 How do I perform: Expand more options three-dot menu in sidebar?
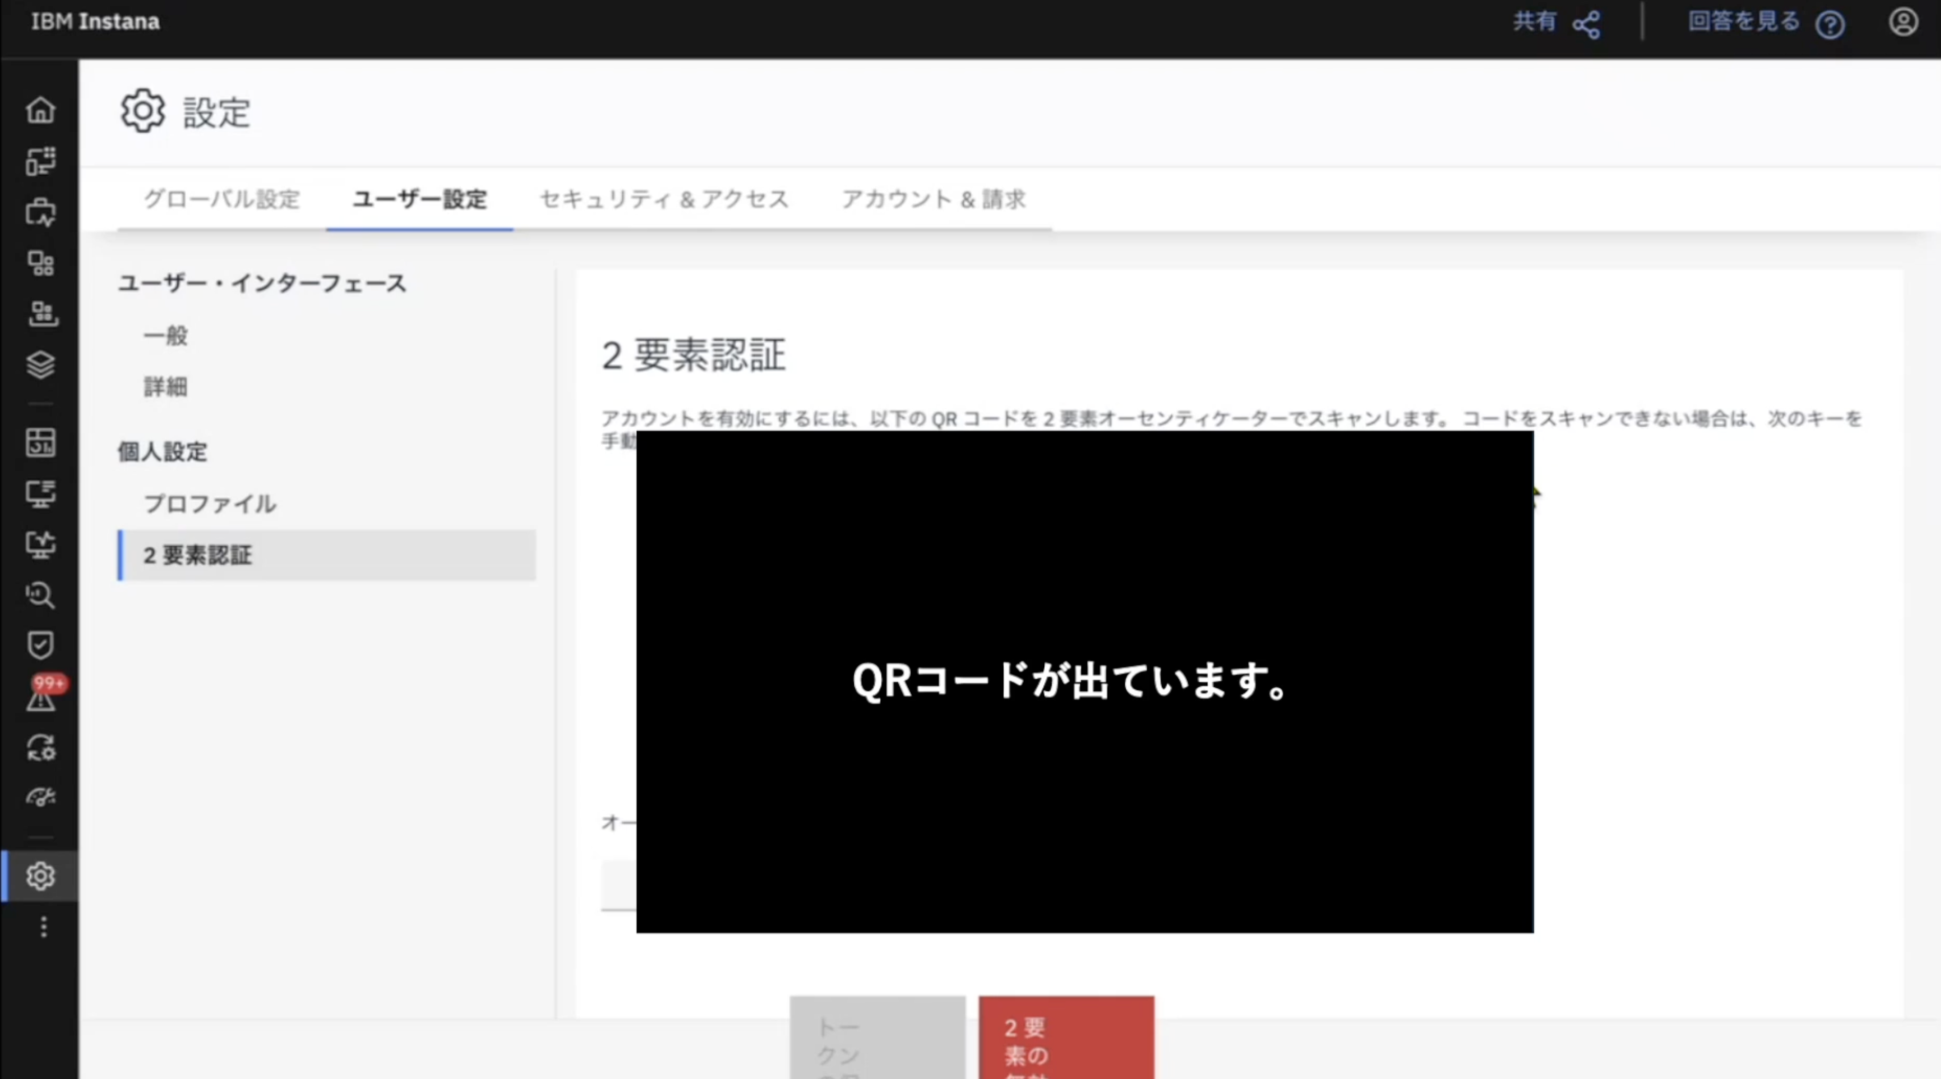[x=43, y=927]
